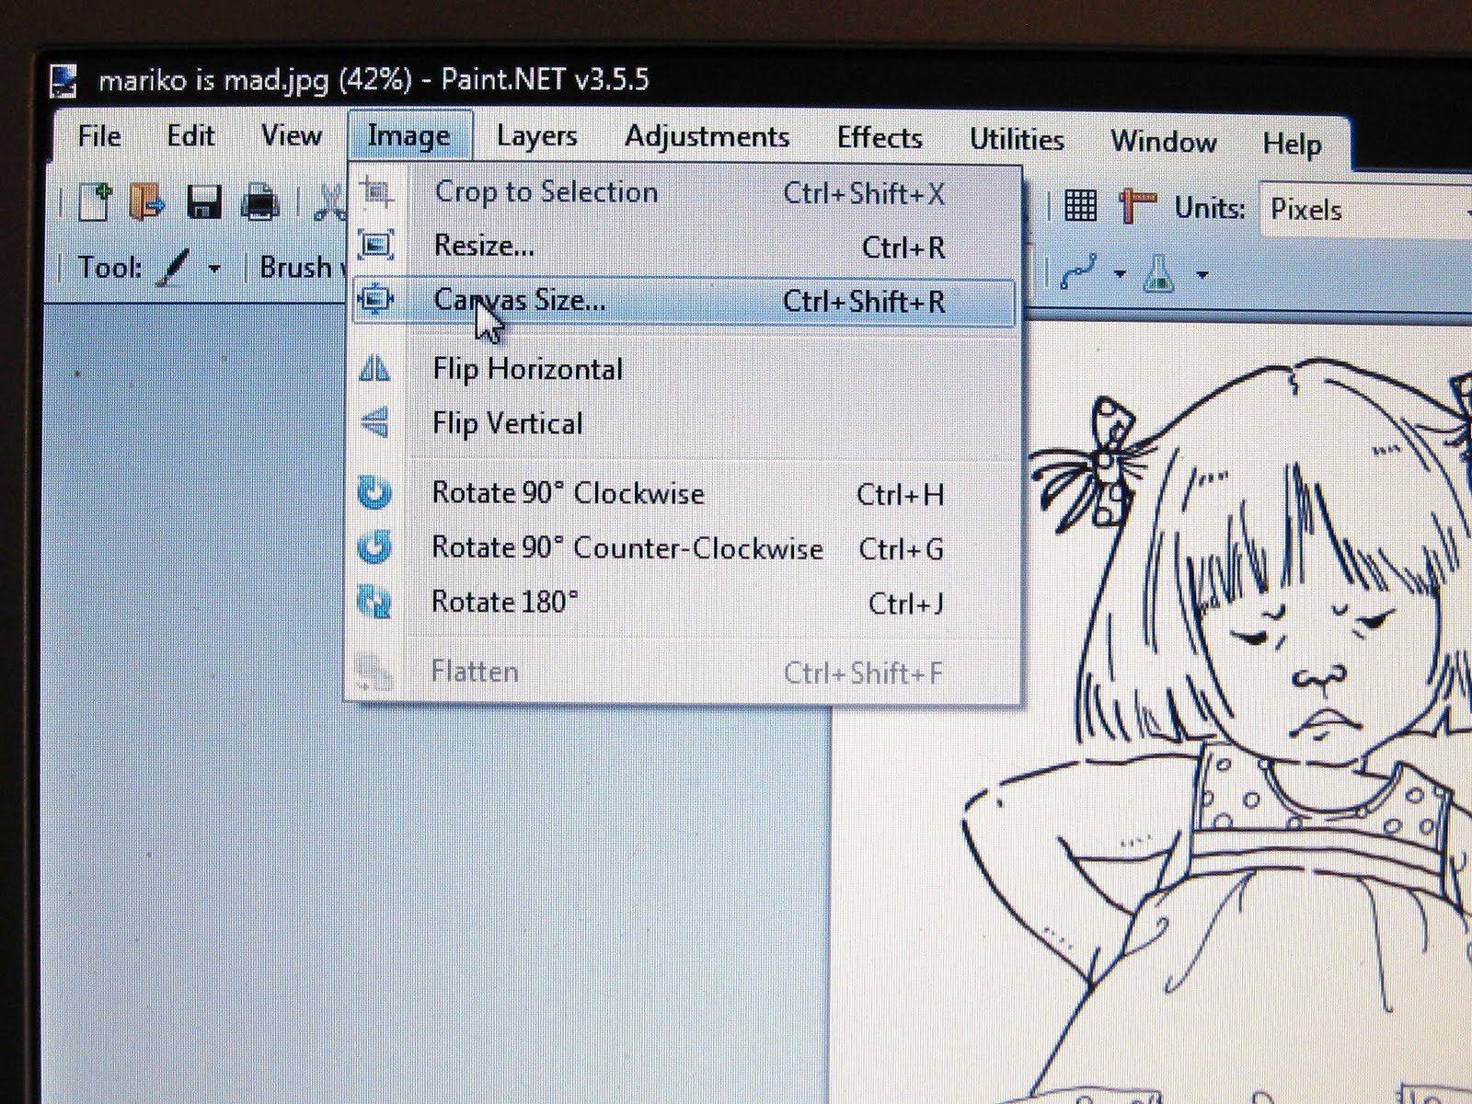The height and width of the screenshot is (1104, 1472).
Task: Create a new image via the New icon
Action: tap(95, 202)
